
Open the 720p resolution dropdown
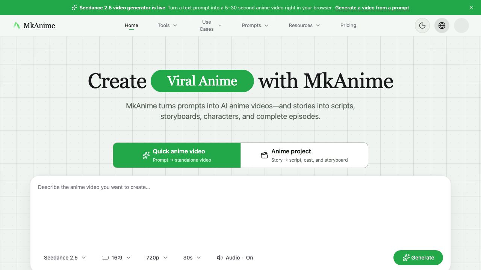[157, 258]
